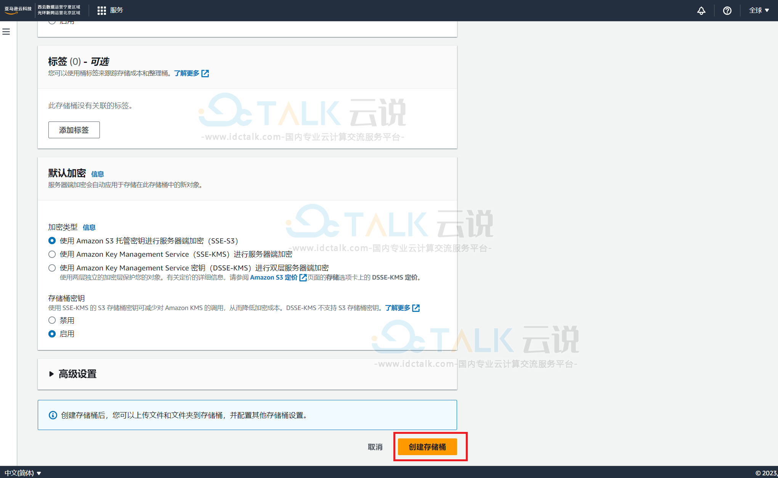Click the Amazon Web Services logo
This screenshot has width=778, height=478.
(x=18, y=10)
